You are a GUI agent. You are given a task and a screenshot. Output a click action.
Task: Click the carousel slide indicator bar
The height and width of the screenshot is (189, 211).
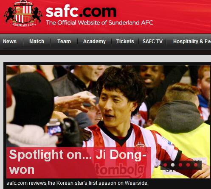pos(181,165)
